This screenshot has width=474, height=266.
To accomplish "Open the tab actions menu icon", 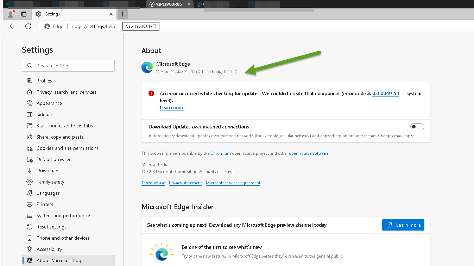I will [24, 14].
